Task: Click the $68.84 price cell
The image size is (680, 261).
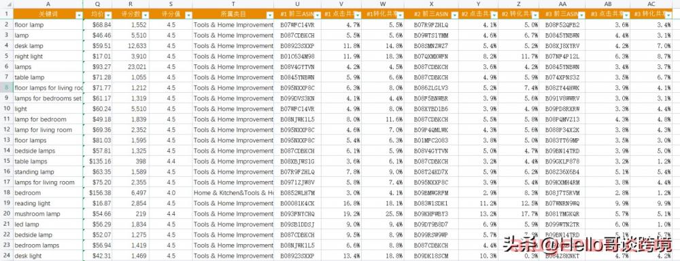Action: point(97,24)
